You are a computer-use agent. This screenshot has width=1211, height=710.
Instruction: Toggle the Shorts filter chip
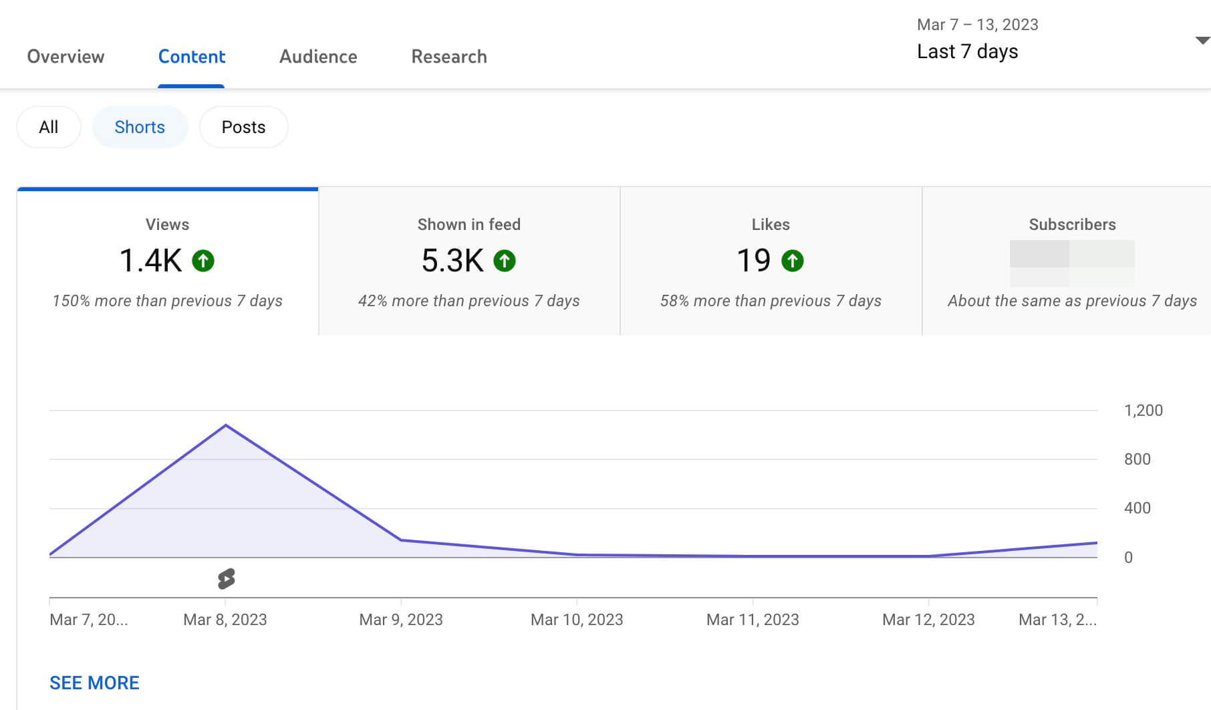[140, 127]
